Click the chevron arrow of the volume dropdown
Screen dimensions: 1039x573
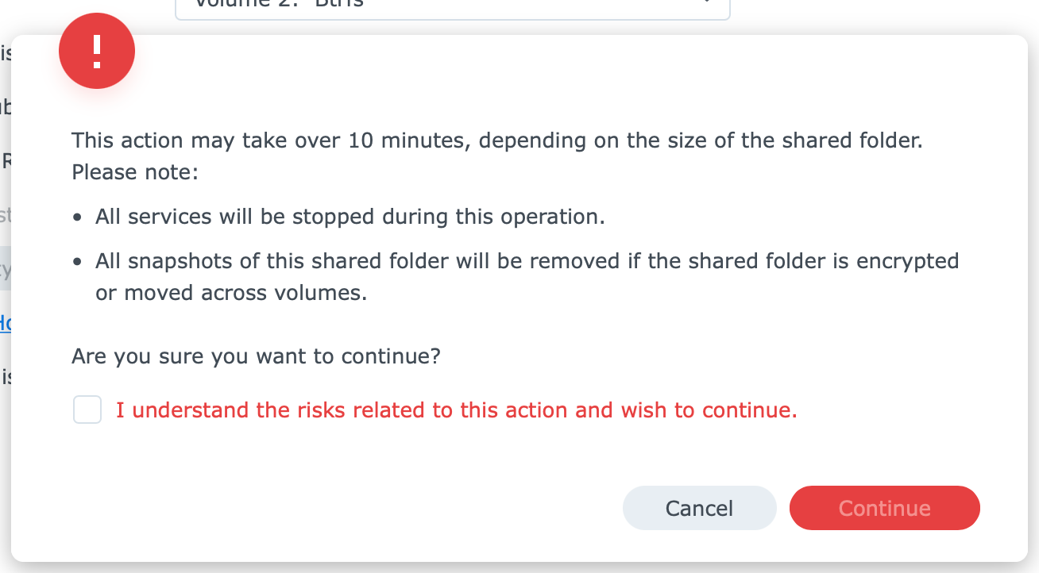(x=705, y=3)
